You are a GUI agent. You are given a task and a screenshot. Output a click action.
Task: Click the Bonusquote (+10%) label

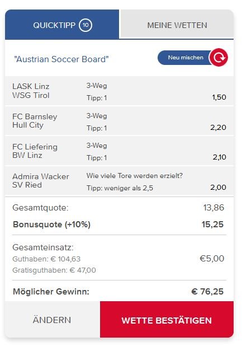tap(52, 225)
